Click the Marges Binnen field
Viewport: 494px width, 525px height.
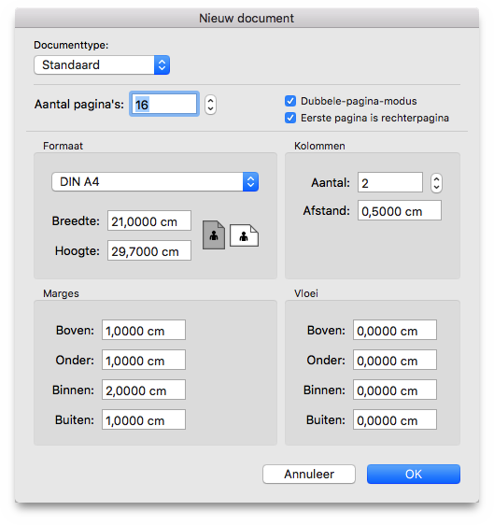tap(144, 390)
